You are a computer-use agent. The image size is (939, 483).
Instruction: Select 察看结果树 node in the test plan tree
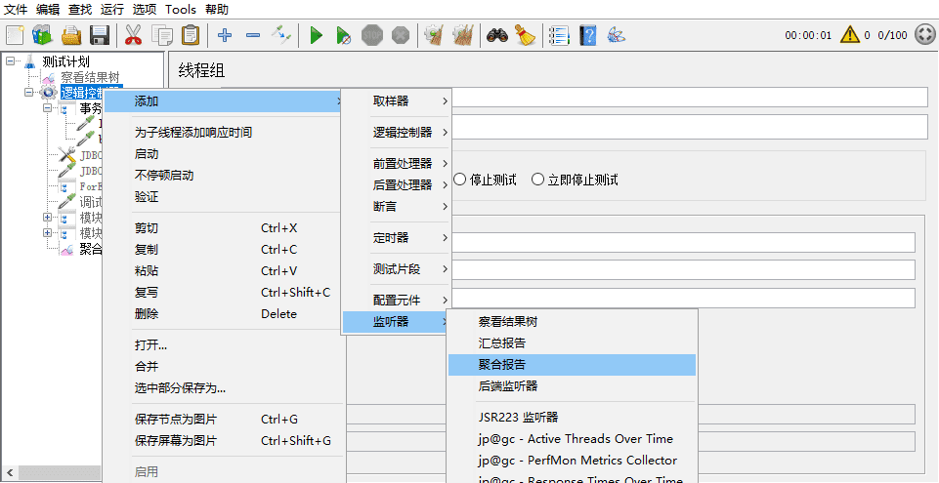click(x=90, y=77)
